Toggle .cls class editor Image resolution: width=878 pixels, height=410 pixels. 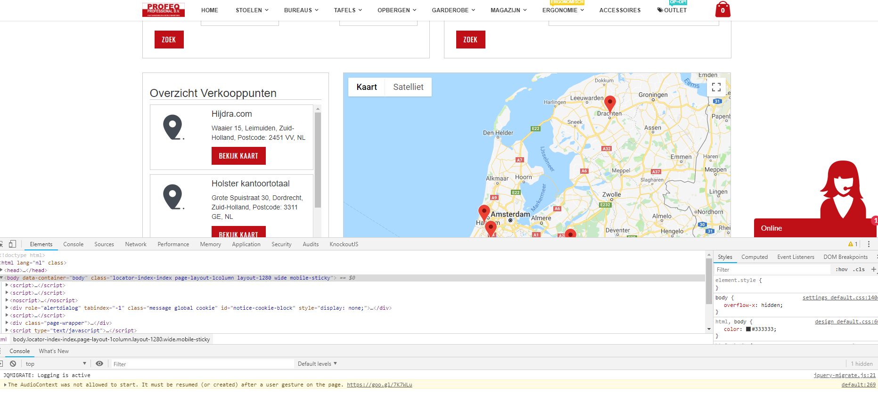pyautogui.click(x=859, y=270)
